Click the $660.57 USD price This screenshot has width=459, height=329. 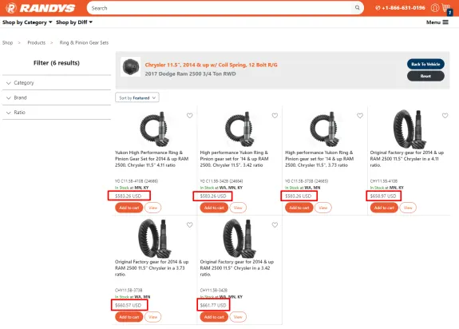(x=129, y=305)
